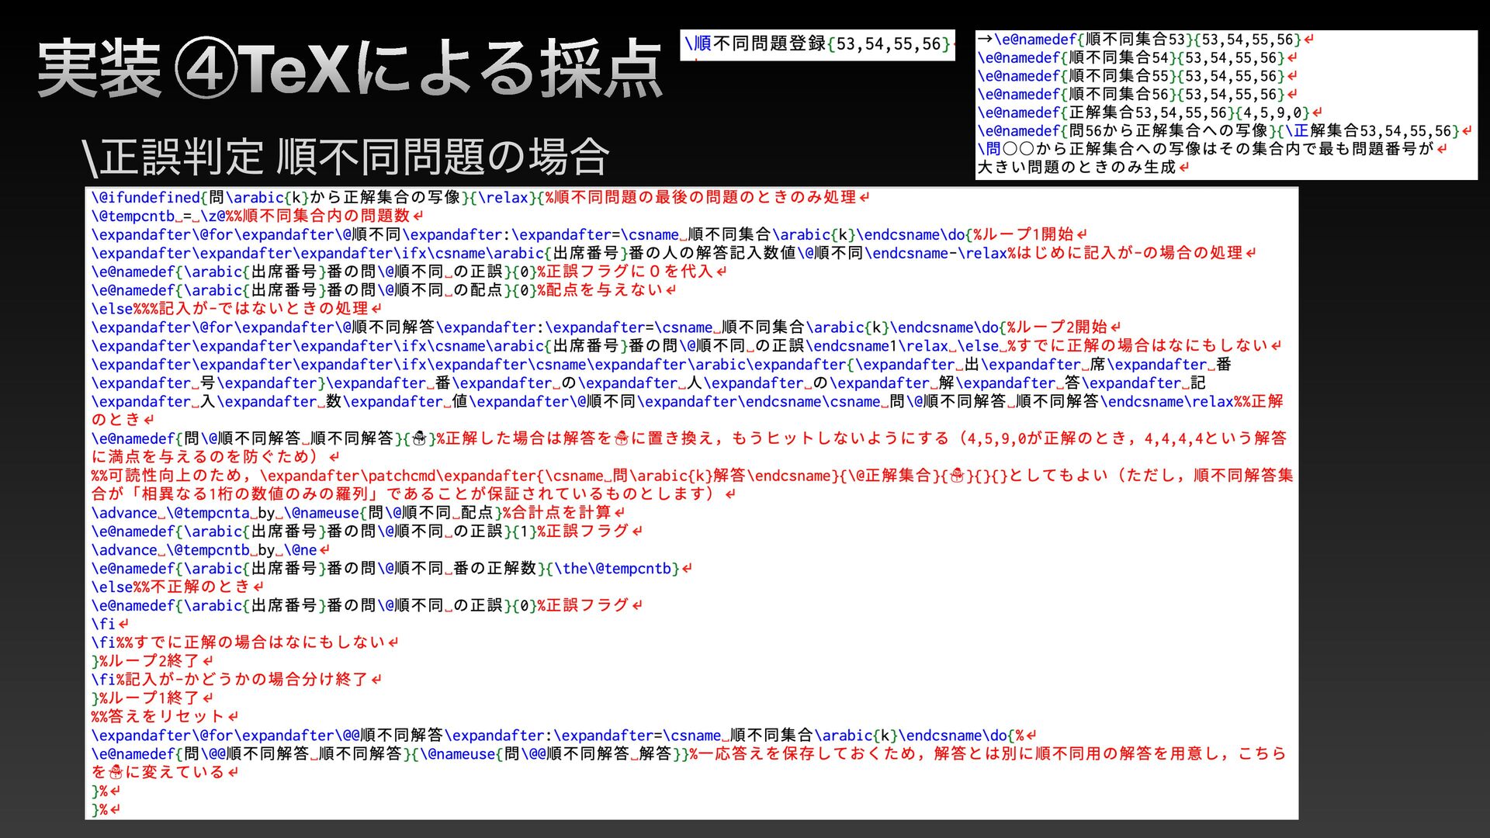Click the slide title "実装④TeXによる採点"
Viewport: 1490px width, 838px height.
tap(350, 70)
